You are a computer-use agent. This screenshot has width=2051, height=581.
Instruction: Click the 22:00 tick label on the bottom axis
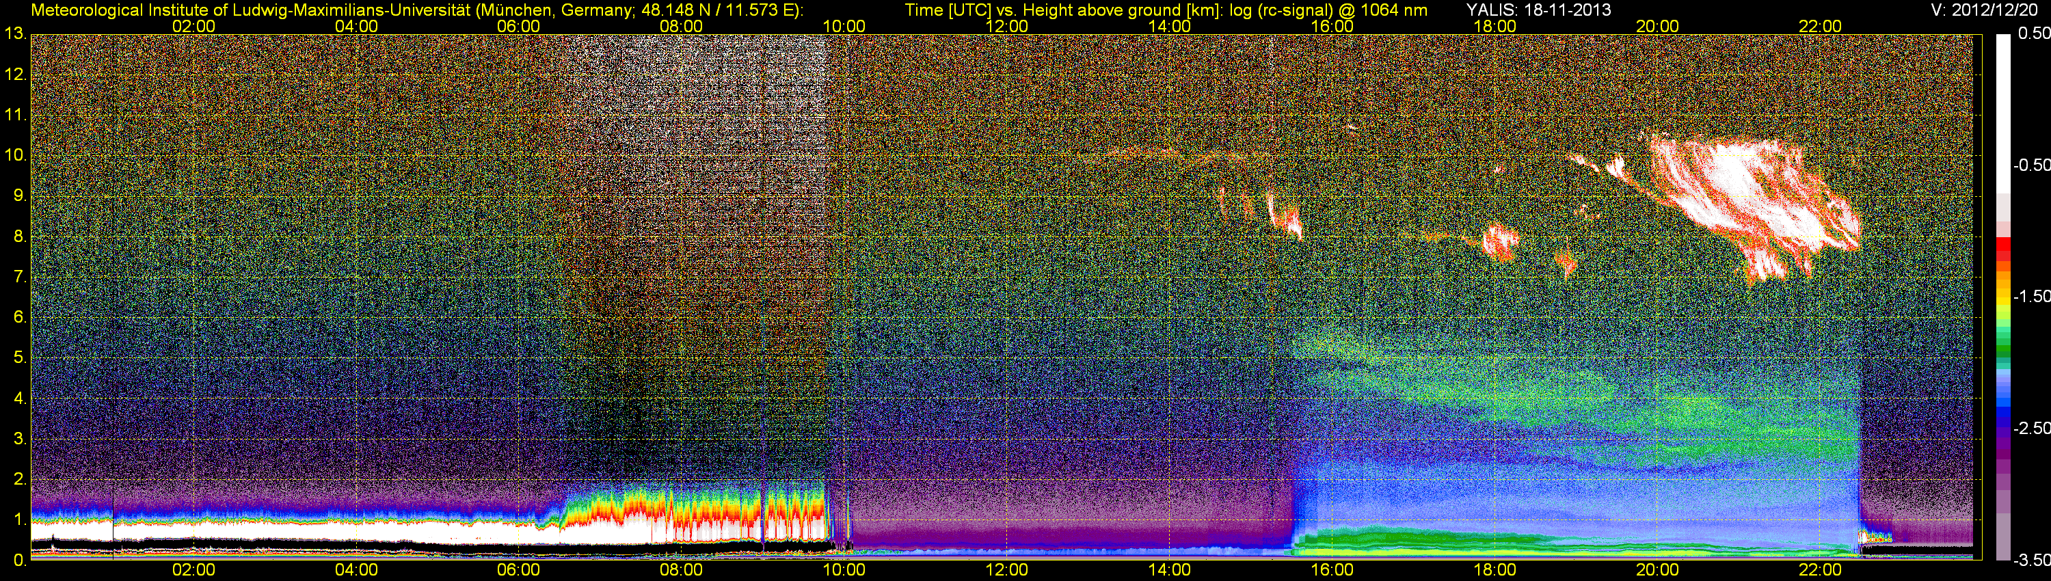pyautogui.click(x=1820, y=570)
